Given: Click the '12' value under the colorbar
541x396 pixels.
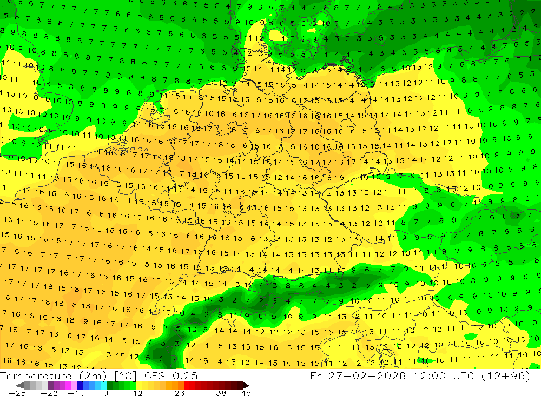Looking at the screenshot, I should [x=138, y=393].
